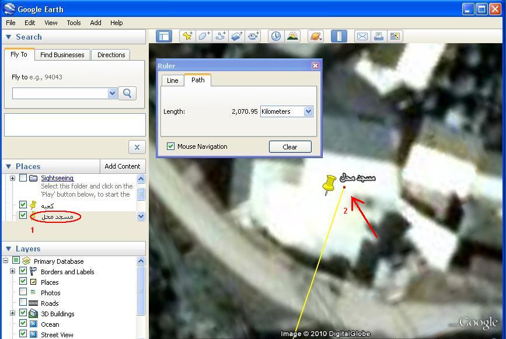Uncheck the مسجد محل placemark checkbox
The height and width of the screenshot is (339, 506).
23,215
